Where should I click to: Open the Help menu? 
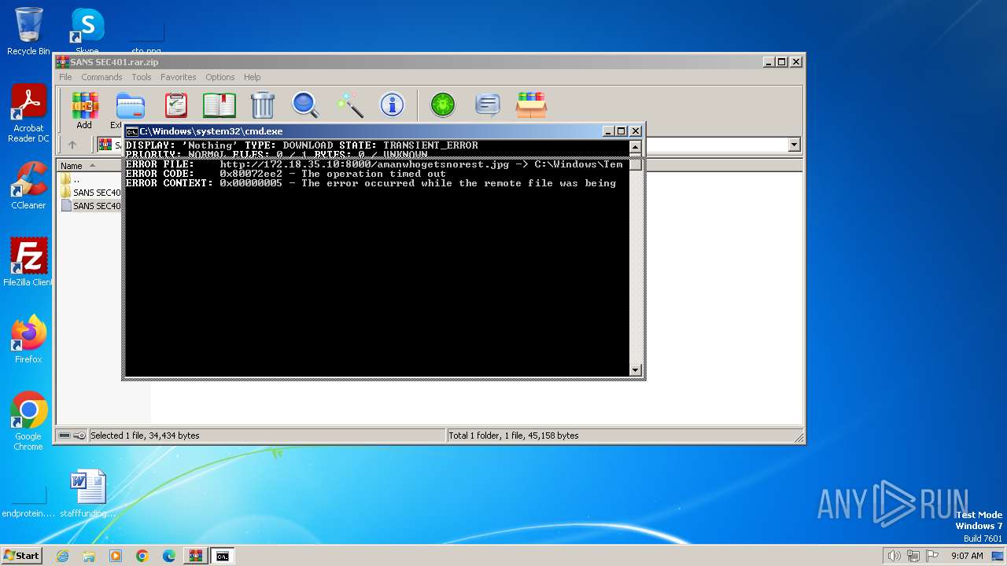tap(252, 77)
